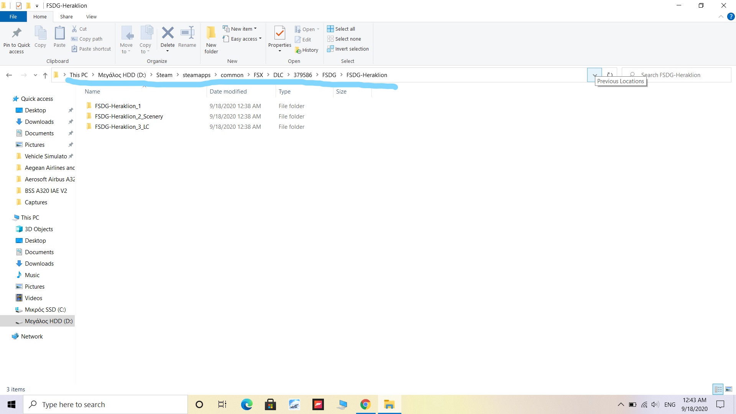Open the File tab

pyautogui.click(x=13, y=16)
